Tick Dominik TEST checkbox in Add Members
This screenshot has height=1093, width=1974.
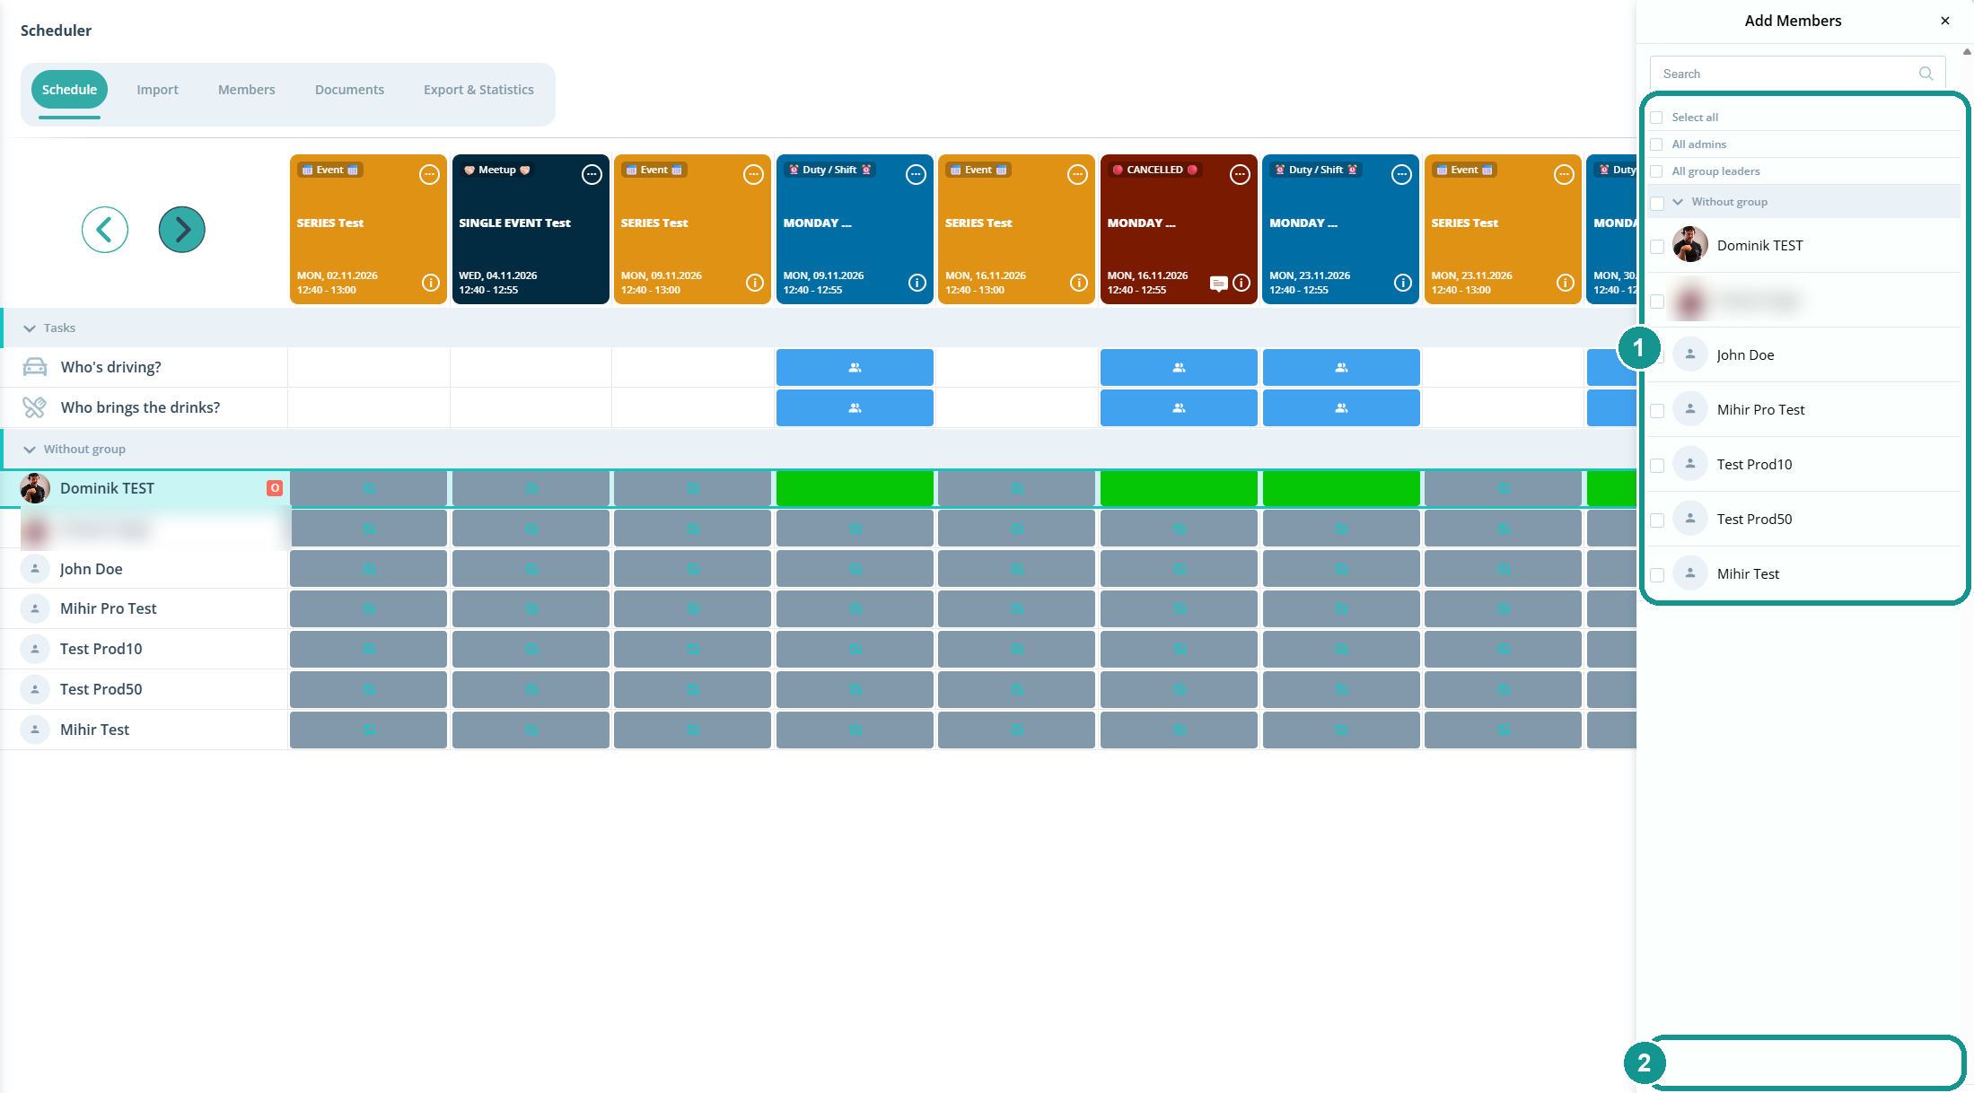pyautogui.click(x=1657, y=246)
